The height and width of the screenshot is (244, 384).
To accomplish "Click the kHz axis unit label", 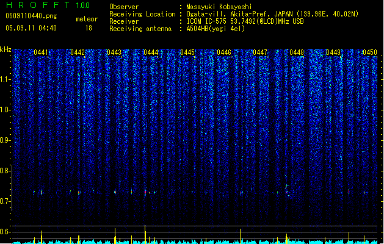I will [x=5, y=49].
